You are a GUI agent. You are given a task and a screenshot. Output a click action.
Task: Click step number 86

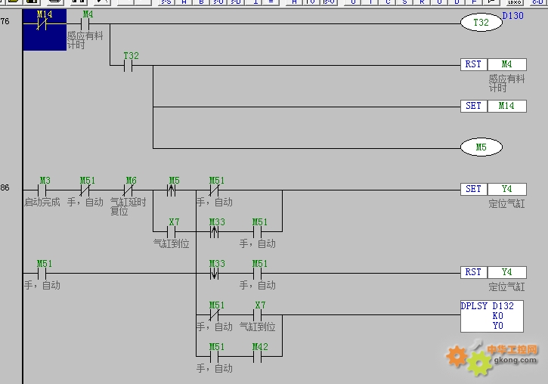tap(5, 187)
